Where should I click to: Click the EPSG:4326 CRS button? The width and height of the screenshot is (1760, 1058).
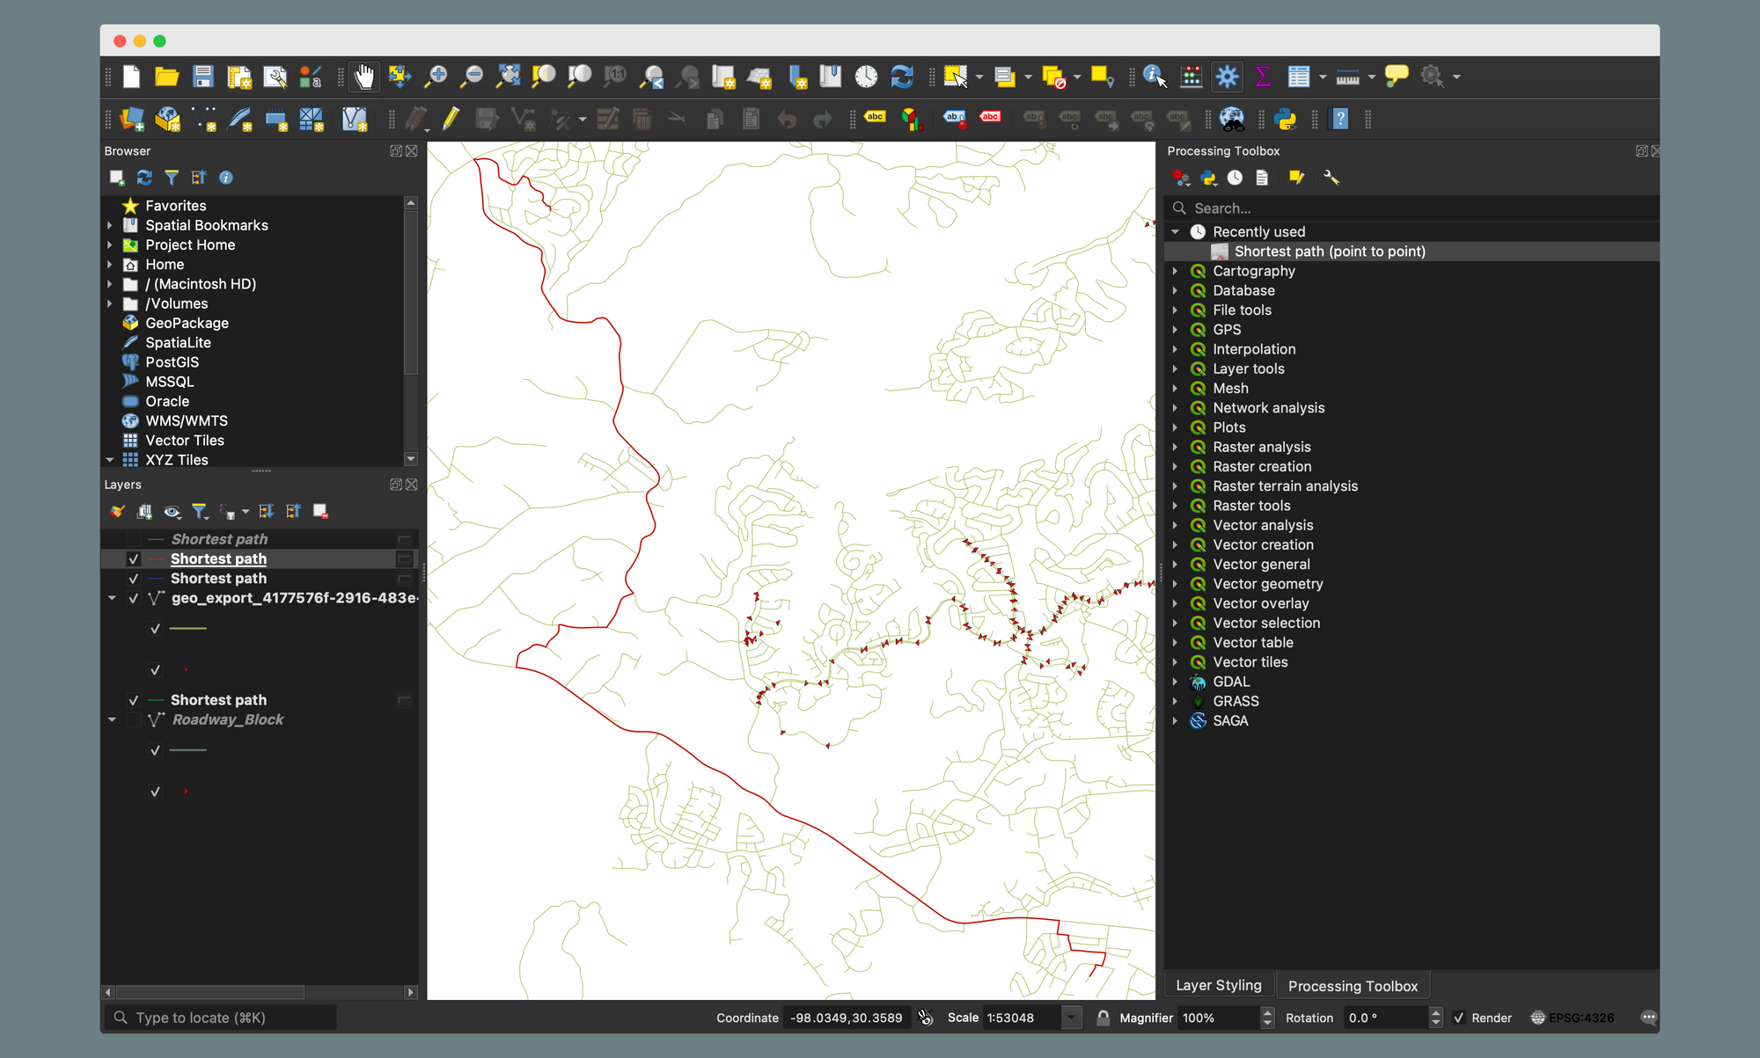point(1573,1018)
